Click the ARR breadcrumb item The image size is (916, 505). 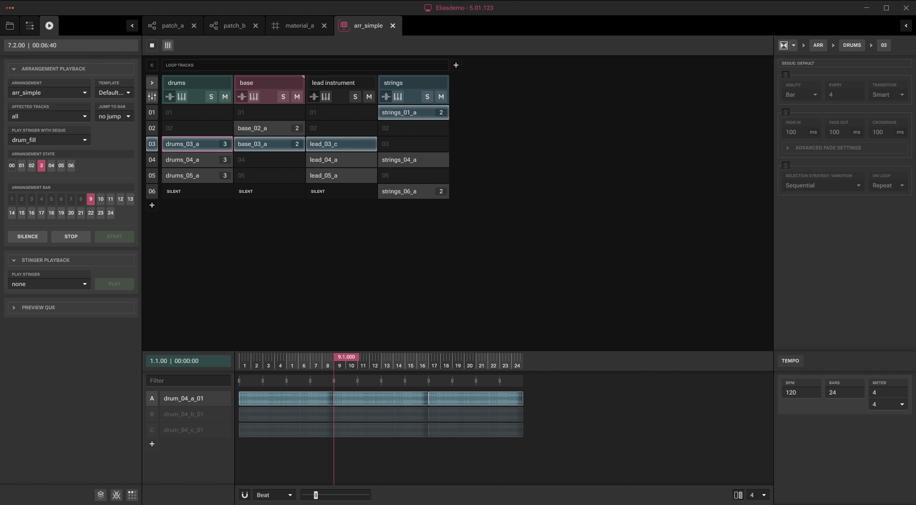coord(818,45)
